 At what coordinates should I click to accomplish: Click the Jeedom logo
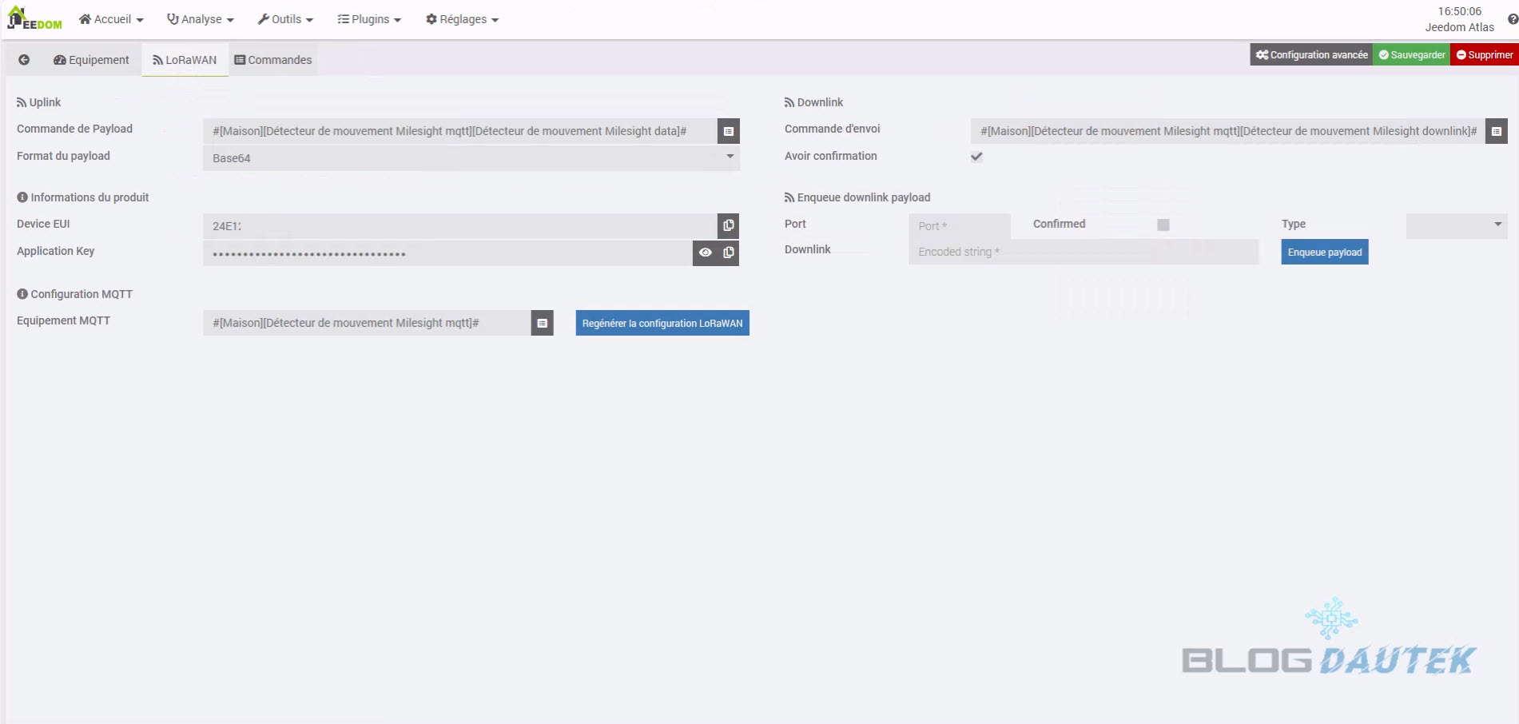click(x=34, y=19)
